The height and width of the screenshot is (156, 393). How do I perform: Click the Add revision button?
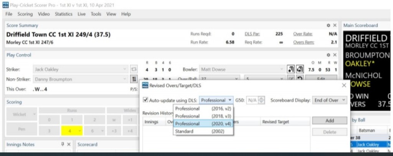click(x=330, y=120)
